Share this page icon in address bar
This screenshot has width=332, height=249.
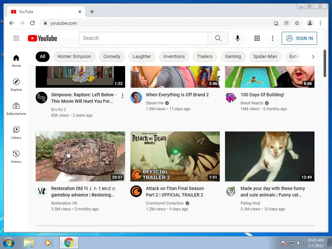pos(287,23)
